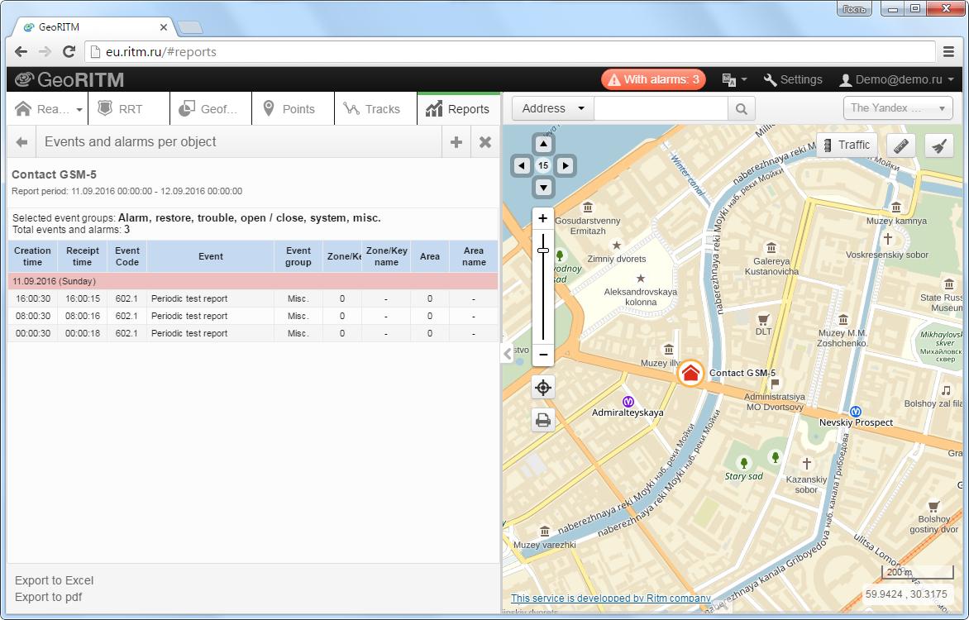This screenshot has width=969, height=620.
Task: Switch to the Points tab
Action: coord(293,109)
